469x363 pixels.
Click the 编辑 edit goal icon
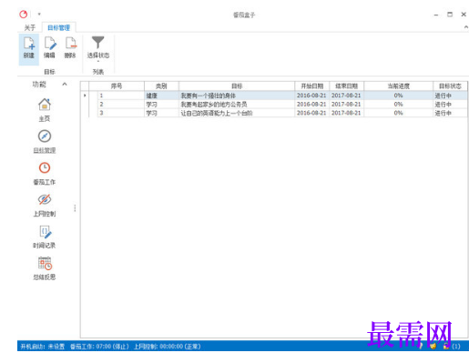point(49,48)
